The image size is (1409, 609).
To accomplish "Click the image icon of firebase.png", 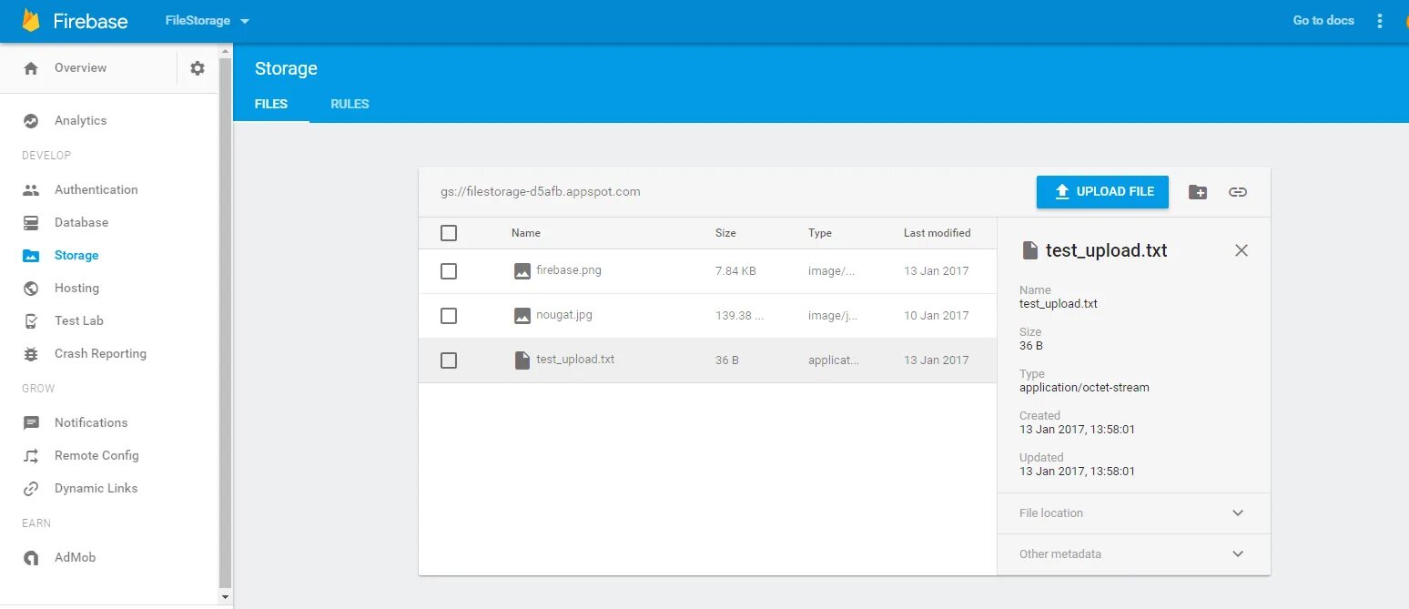I will click(522, 271).
